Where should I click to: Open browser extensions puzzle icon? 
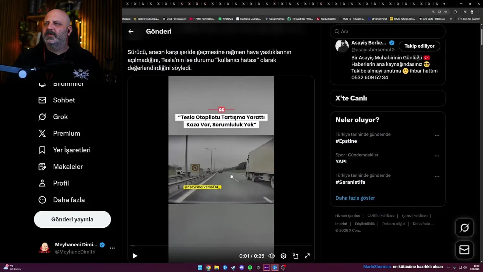(455, 12)
